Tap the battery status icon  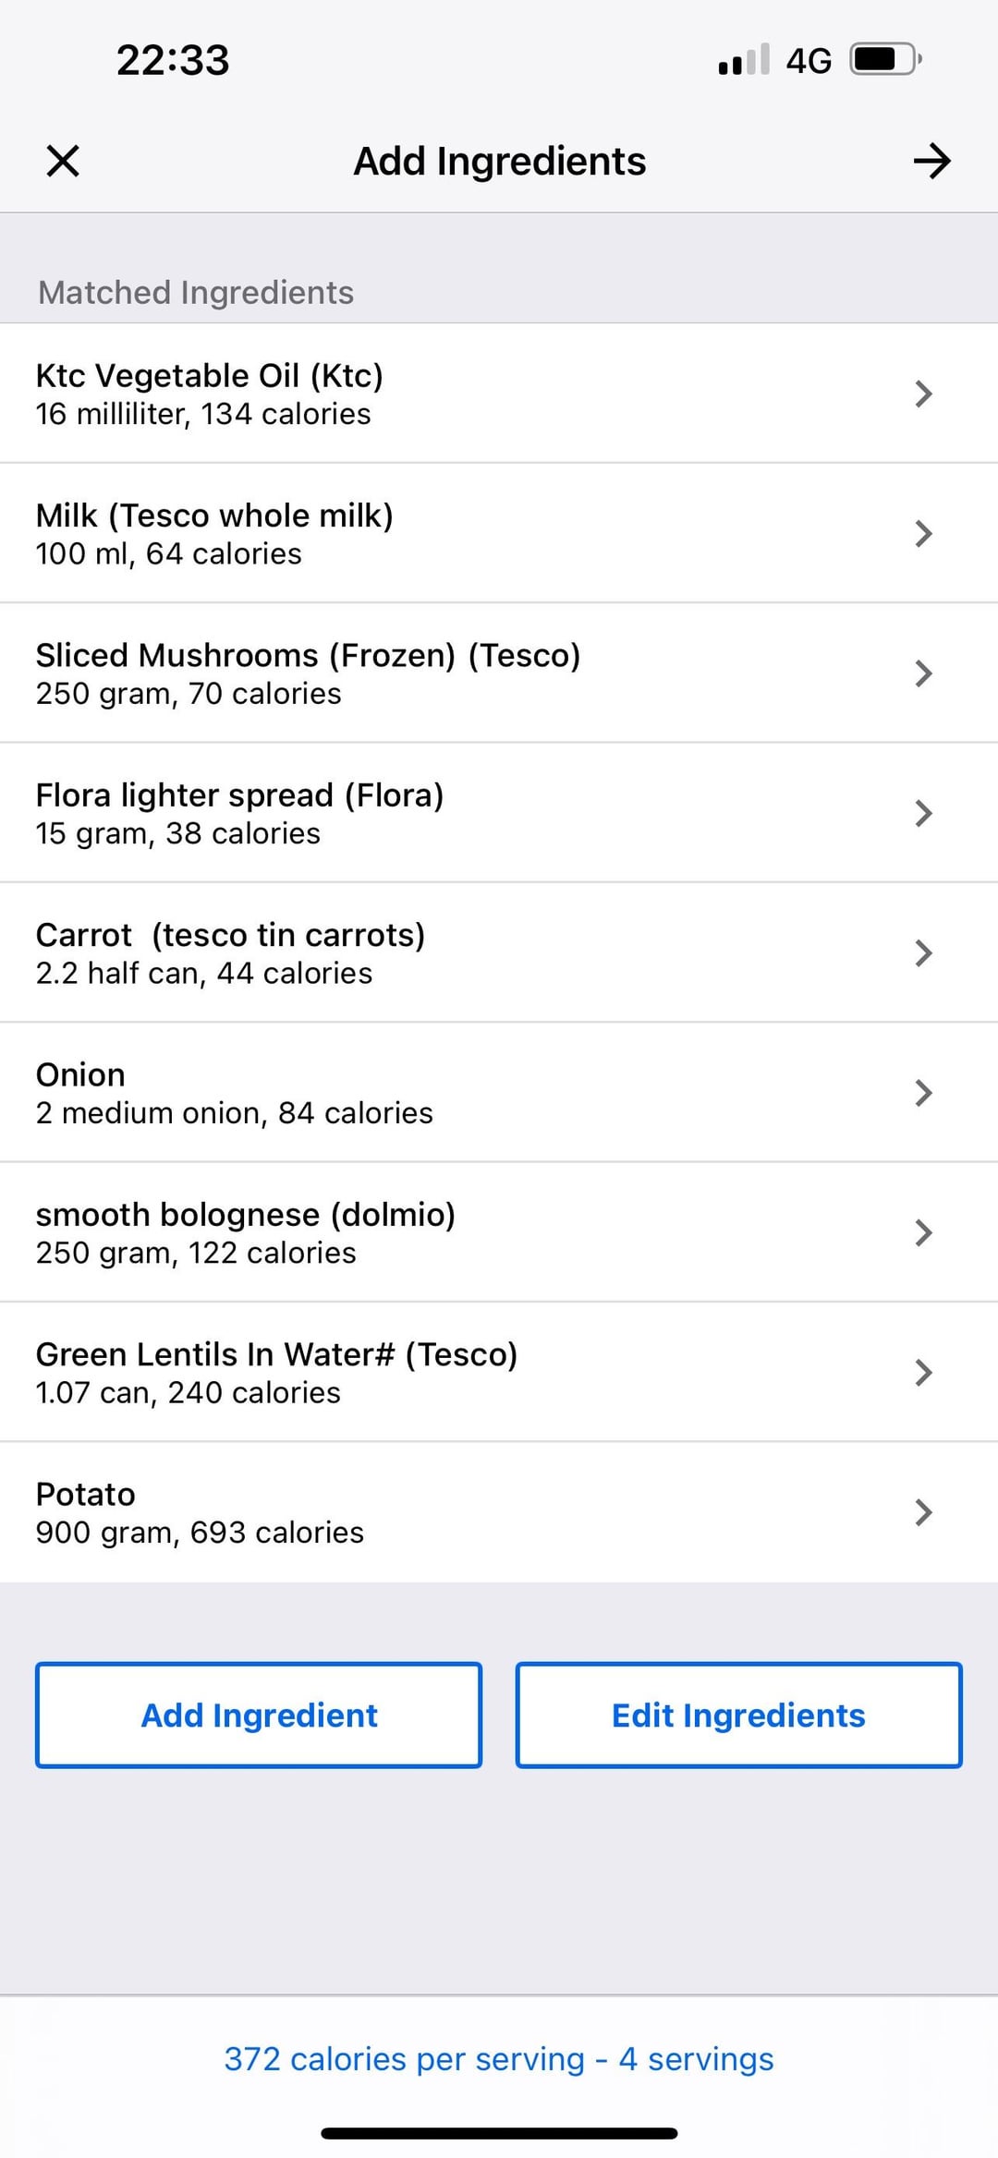[x=884, y=60]
